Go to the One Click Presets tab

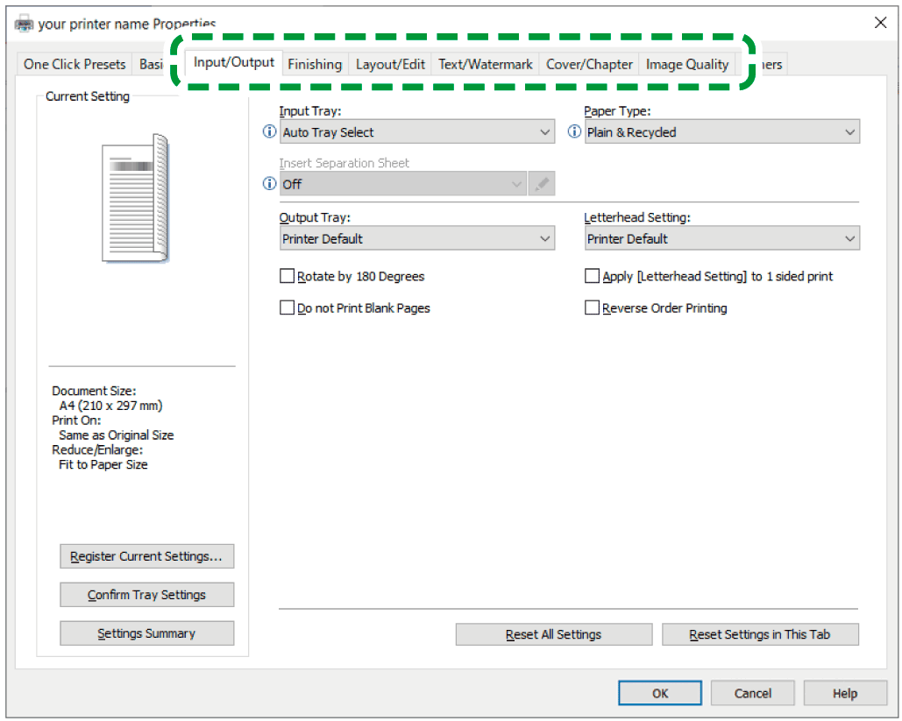pyautogui.click(x=75, y=64)
